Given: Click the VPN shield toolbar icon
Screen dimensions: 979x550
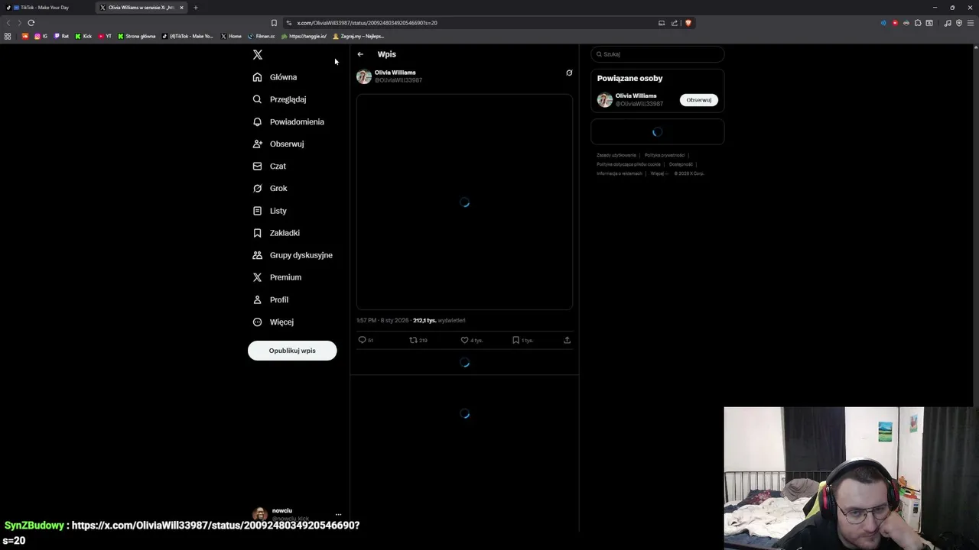Looking at the screenshot, I should [x=959, y=23].
